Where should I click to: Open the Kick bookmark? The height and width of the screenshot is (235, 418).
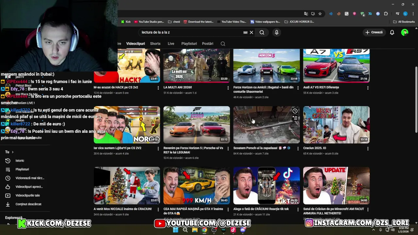click(126, 22)
